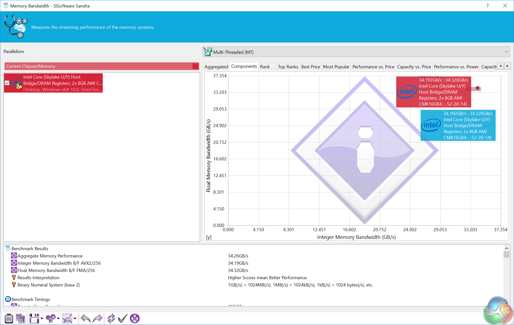Open the options sliders icon in bottom toolbar
The width and height of the screenshot is (514, 325).
(9, 318)
